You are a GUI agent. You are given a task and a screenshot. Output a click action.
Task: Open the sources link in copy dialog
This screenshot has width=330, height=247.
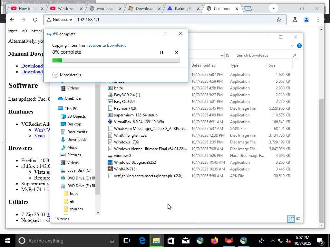[95, 45]
